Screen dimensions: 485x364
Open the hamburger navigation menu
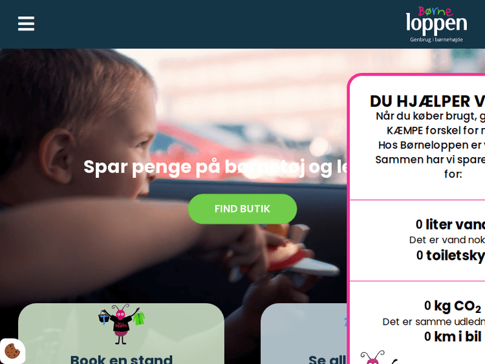click(26, 23)
